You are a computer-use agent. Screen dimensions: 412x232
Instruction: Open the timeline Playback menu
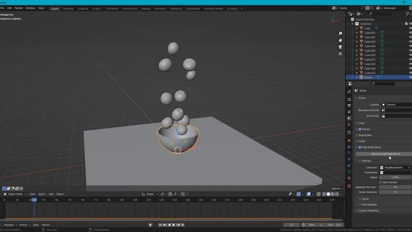(x=10, y=225)
